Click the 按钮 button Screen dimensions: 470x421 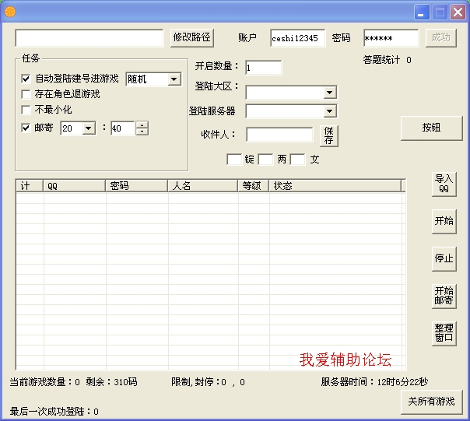[x=432, y=128]
